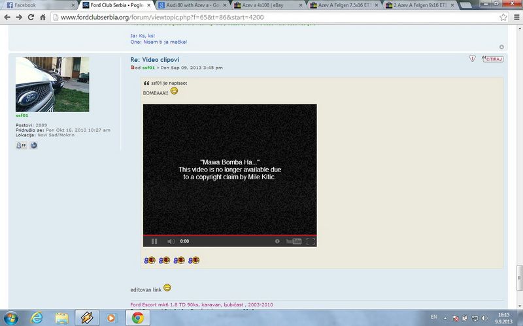Close the Audi 80 with Azev tab

225,5
